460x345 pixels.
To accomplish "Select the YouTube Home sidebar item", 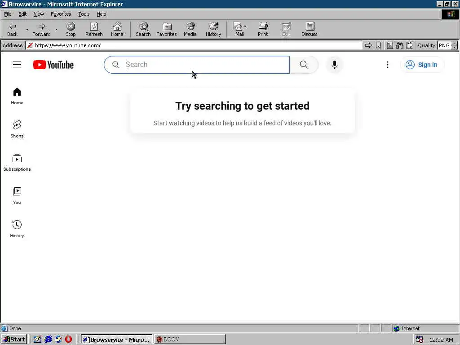I will [17, 96].
